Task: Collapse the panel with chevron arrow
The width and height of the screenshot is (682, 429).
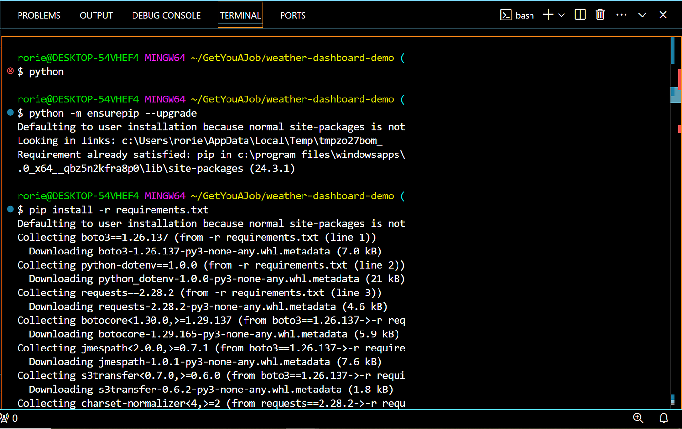Action: (x=642, y=15)
